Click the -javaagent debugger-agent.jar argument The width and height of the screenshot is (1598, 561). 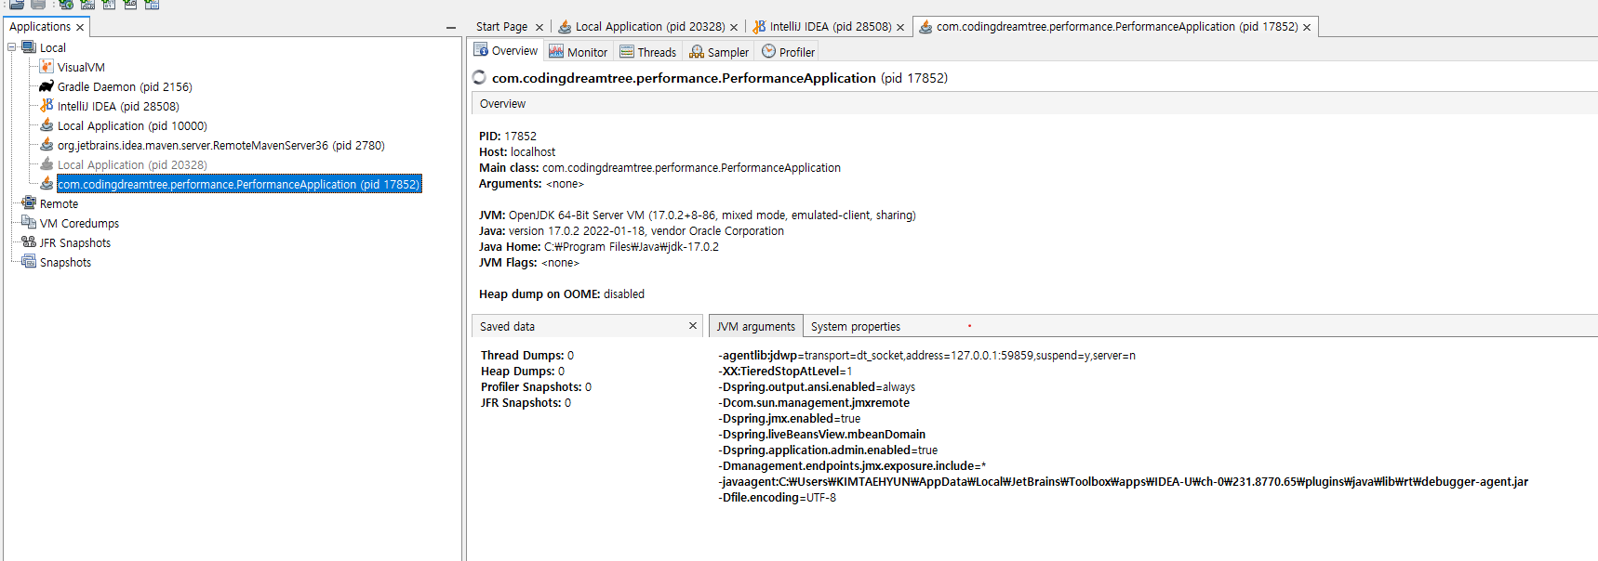point(1123,481)
